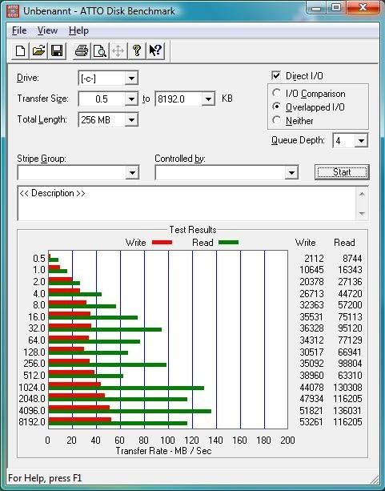Screen dimensions: 385x491
Task: Select the Neither radio button
Action: (276, 120)
